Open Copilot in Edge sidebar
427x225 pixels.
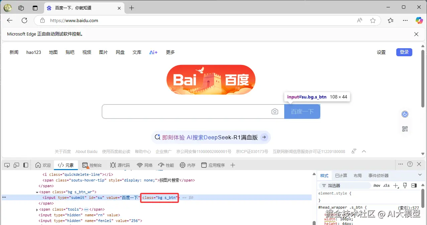(419, 20)
